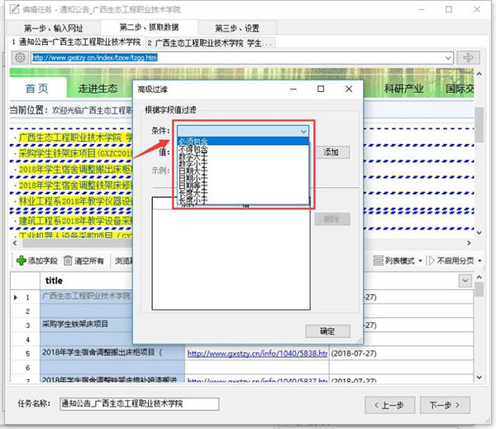The image size is (496, 429).
Task: Open the link ending info/1040/5838.htm
Action: 257,354
